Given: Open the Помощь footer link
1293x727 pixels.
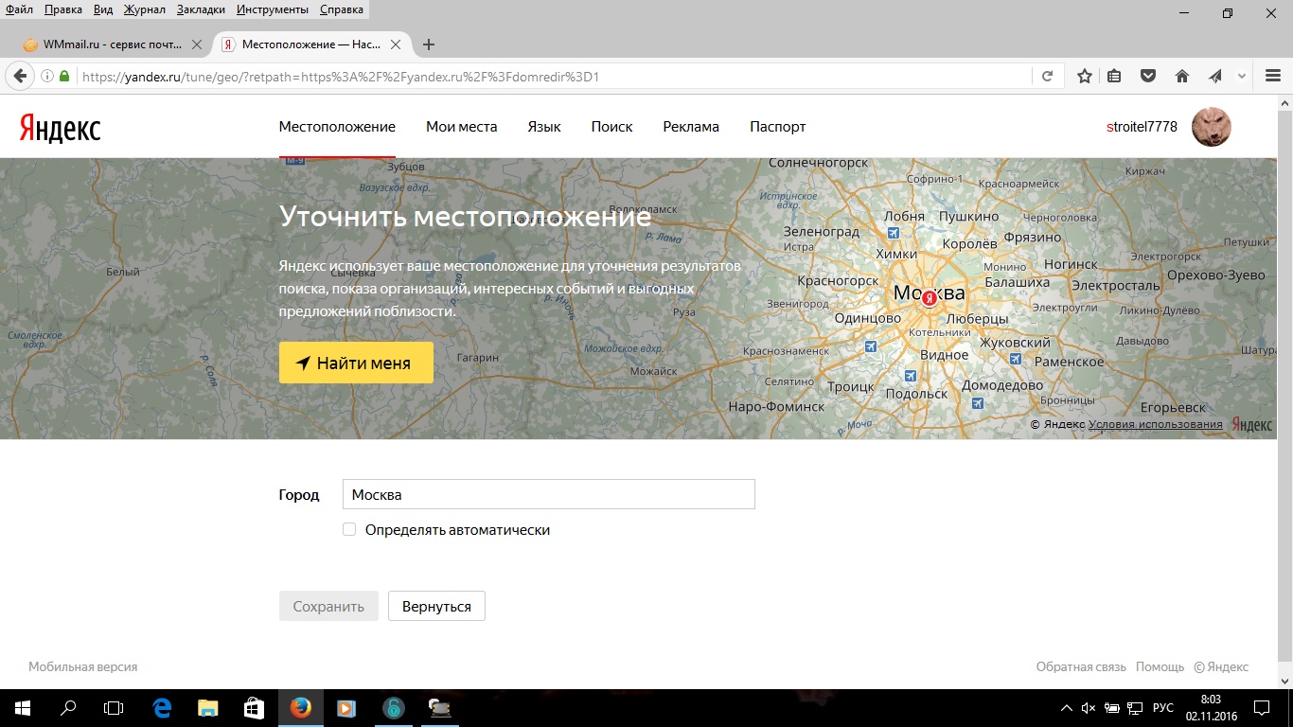Looking at the screenshot, I should pos(1160,667).
